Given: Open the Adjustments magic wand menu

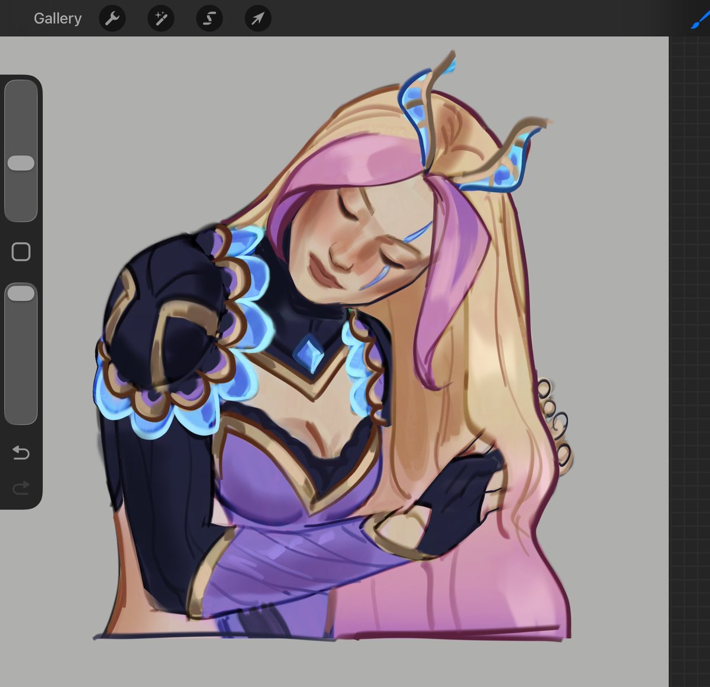Looking at the screenshot, I should coord(160,19).
